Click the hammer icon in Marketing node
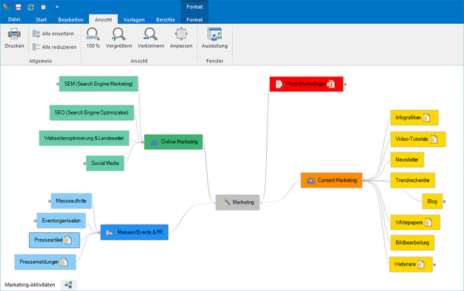464x291 pixels. 226,203
